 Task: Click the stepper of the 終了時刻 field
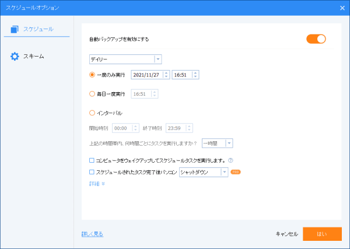189,128
